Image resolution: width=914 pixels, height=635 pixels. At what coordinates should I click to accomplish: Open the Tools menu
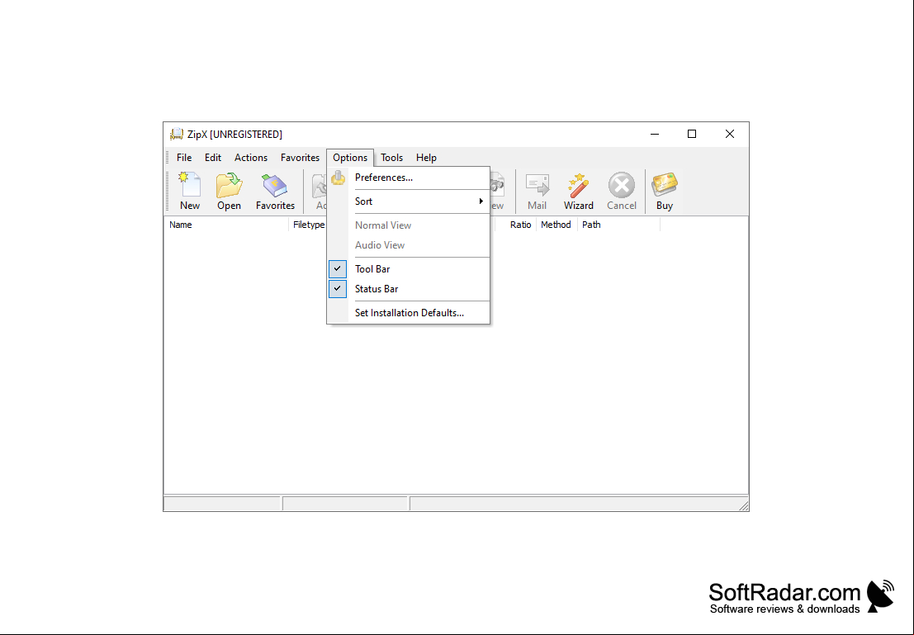click(391, 158)
